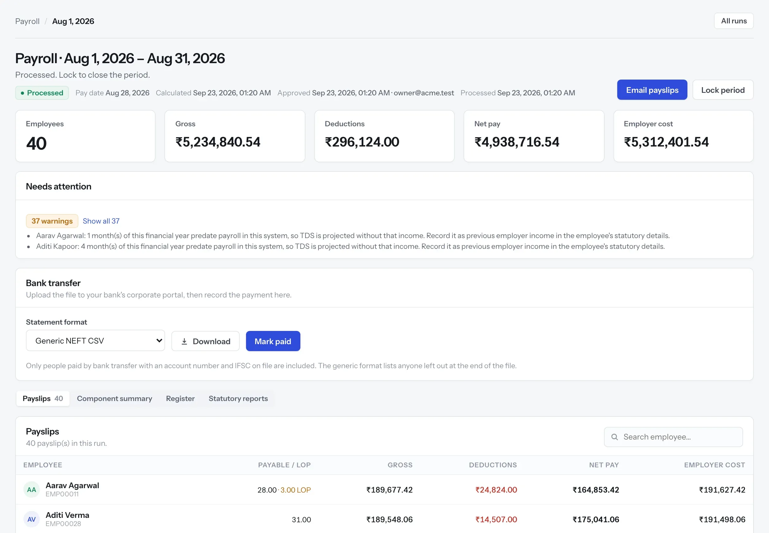Open the Component summary tab

(x=114, y=398)
